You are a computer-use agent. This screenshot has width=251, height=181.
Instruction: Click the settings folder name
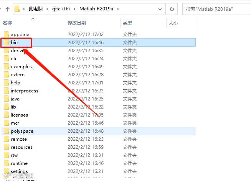click(19, 171)
